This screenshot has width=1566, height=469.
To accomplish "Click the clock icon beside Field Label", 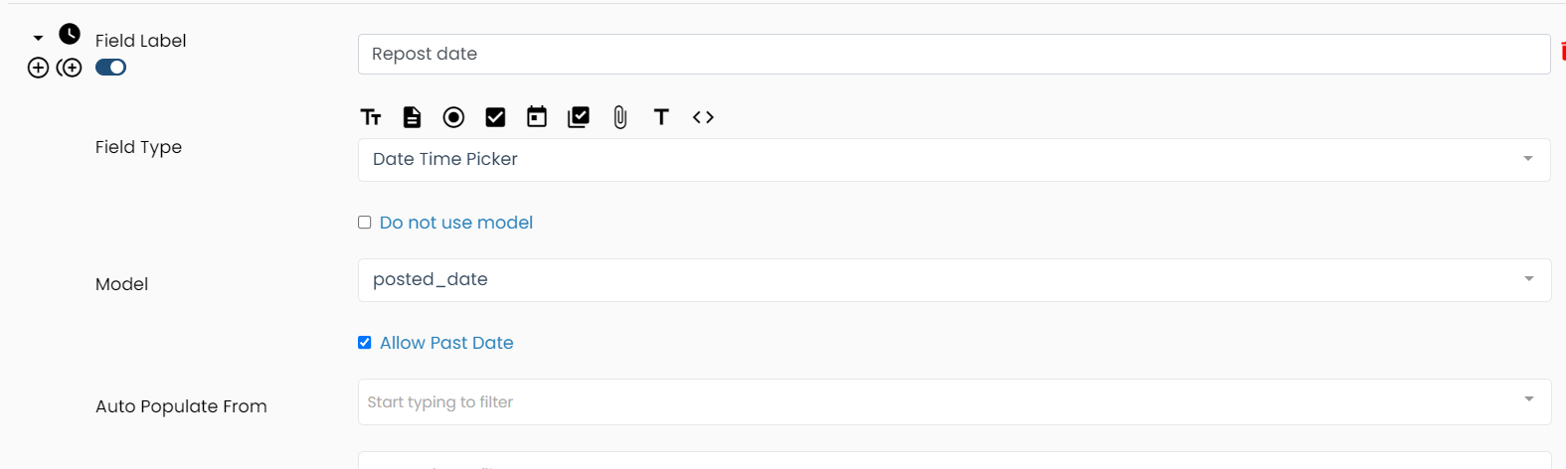I will [70, 34].
